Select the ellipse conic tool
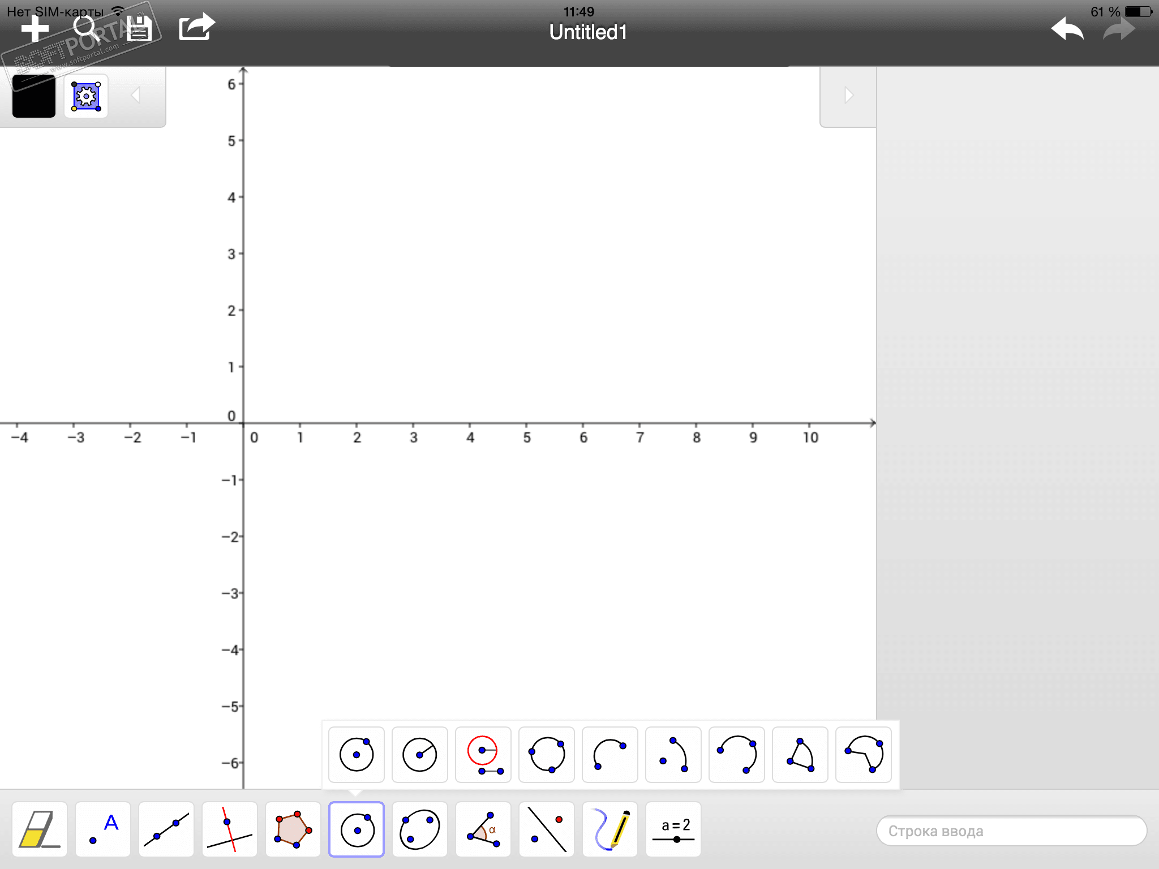The image size is (1159, 869). click(420, 829)
